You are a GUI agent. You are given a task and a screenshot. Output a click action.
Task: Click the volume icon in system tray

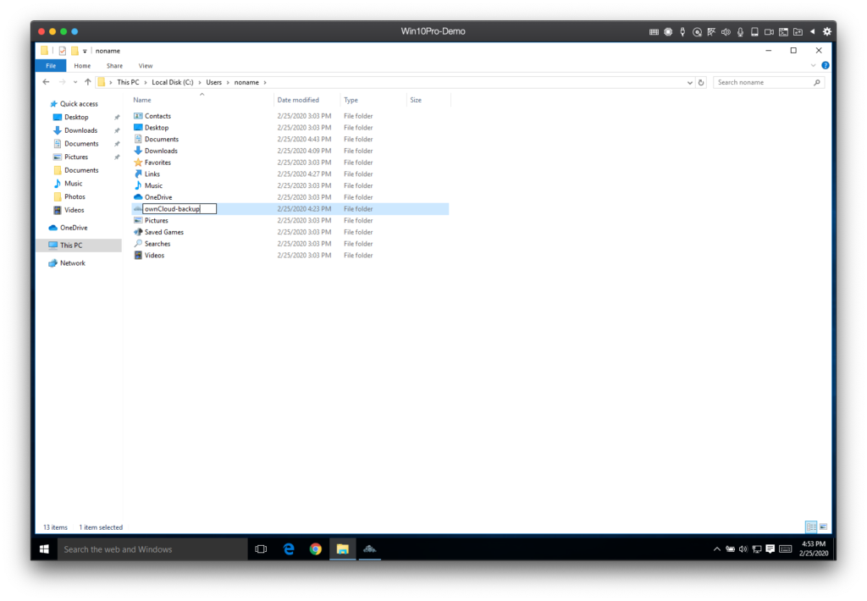743,549
